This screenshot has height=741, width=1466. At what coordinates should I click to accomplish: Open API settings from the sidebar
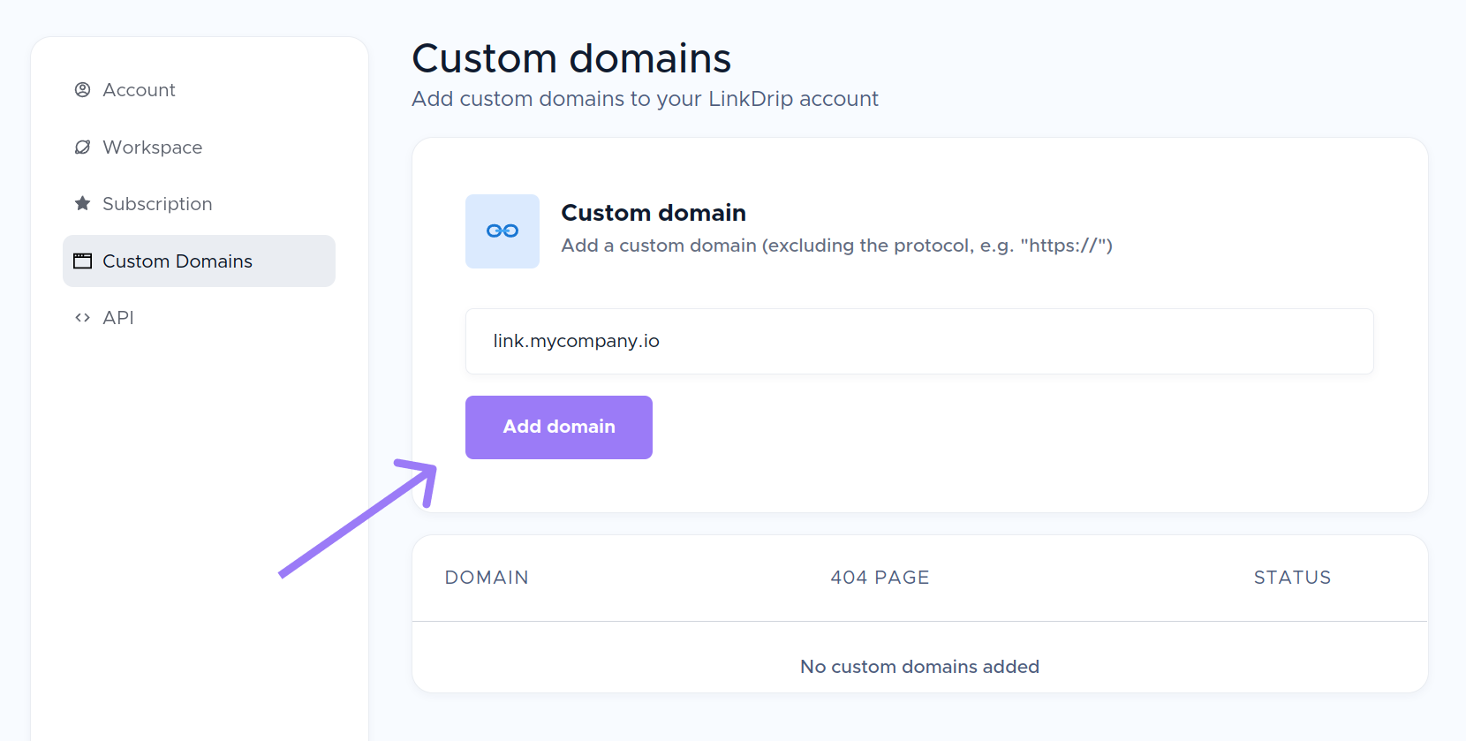[x=118, y=317]
